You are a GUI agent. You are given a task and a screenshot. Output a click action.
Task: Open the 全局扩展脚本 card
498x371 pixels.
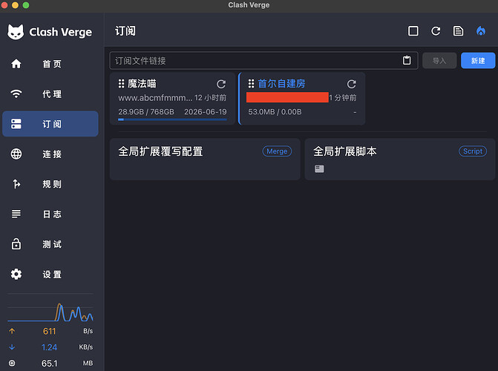400,159
